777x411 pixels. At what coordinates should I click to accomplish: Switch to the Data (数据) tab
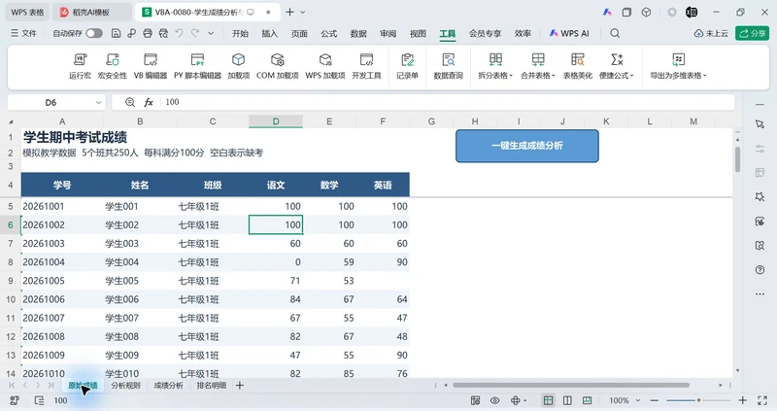coord(358,33)
